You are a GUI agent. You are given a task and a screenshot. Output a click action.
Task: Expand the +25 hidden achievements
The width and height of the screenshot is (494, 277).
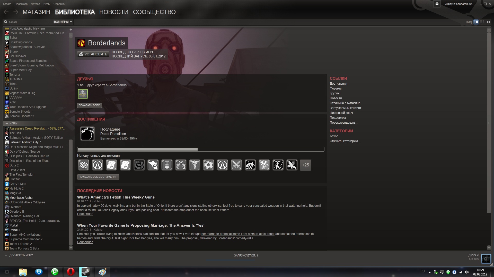(x=305, y=165)
